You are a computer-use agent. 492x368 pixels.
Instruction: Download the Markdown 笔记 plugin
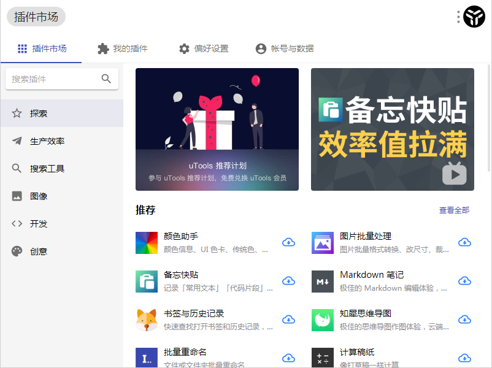(x=464, y=281)
